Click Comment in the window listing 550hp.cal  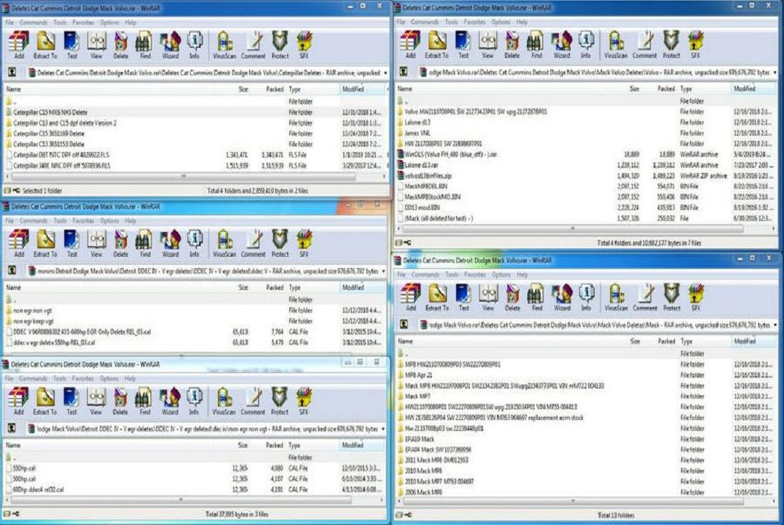click(253, 400)
